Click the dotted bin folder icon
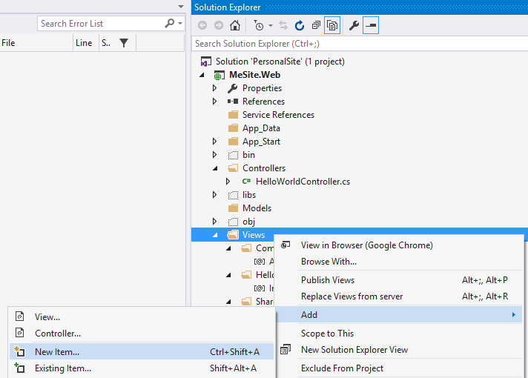This screenshot has height=378, width=528. click(x=233, y=155)
